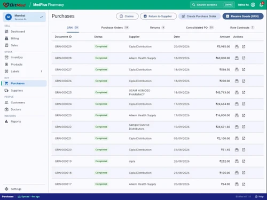Viewport: 267px width, 200px height.
Task: Print the GRN-000017 document
Action: (x=237, y=184)
